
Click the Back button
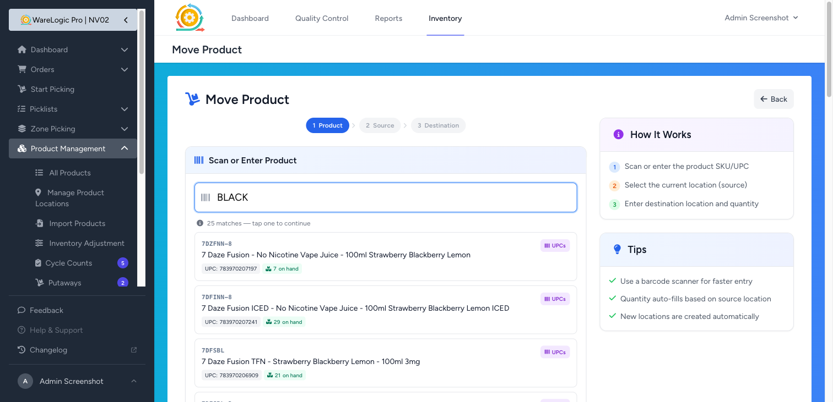coord(773,99)
